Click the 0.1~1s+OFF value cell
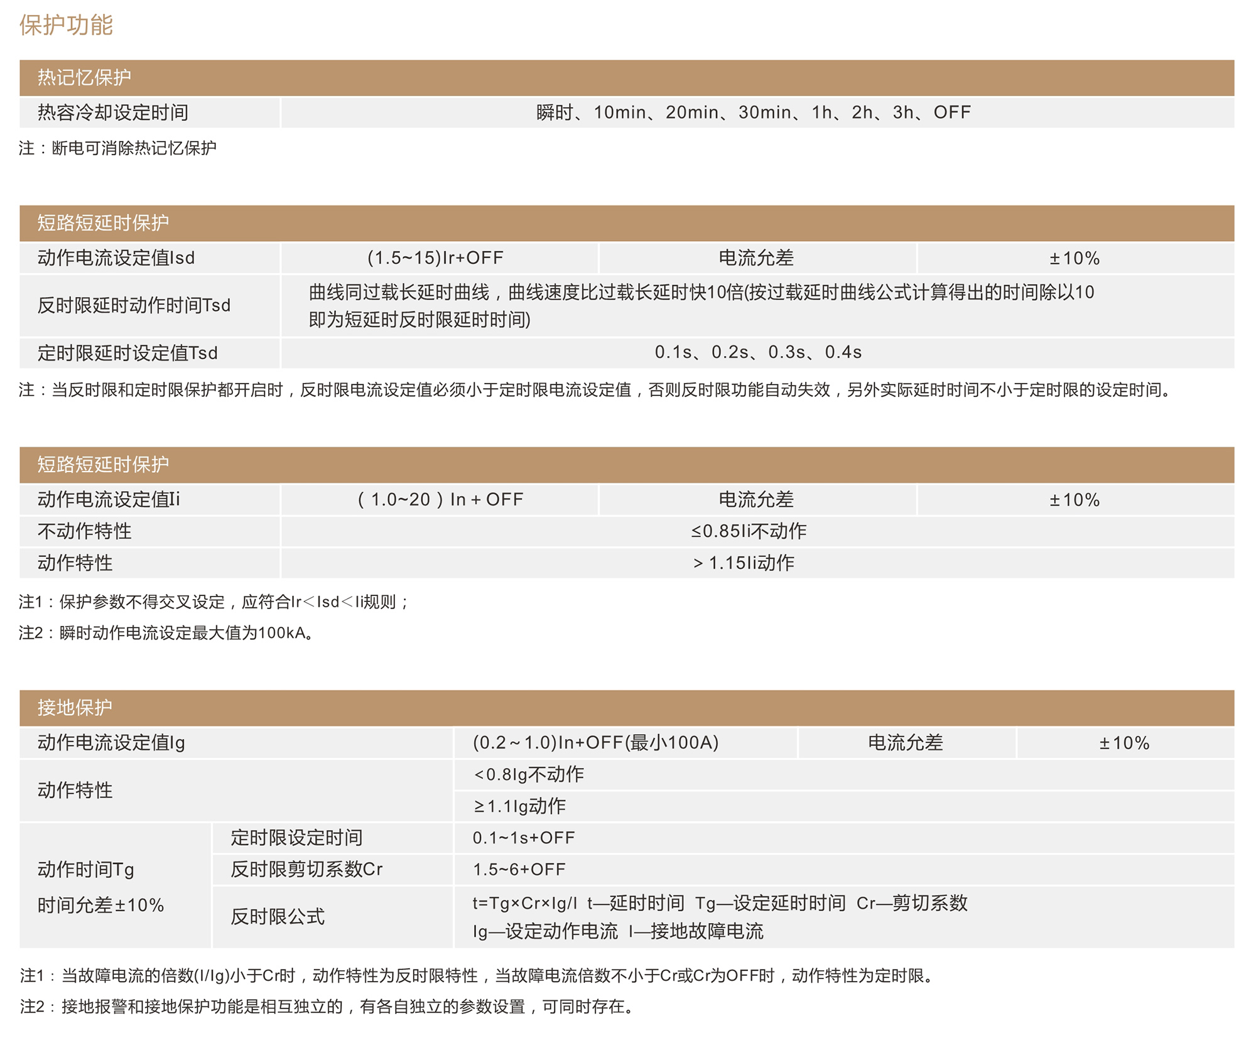The image size is (1256, 1038). [x=524, y=838]
